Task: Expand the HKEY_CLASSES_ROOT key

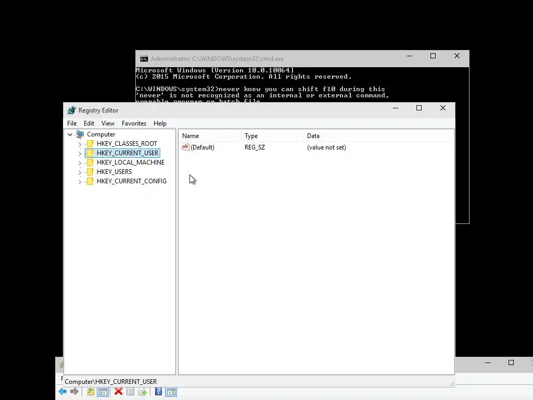Action: point(80,144)
